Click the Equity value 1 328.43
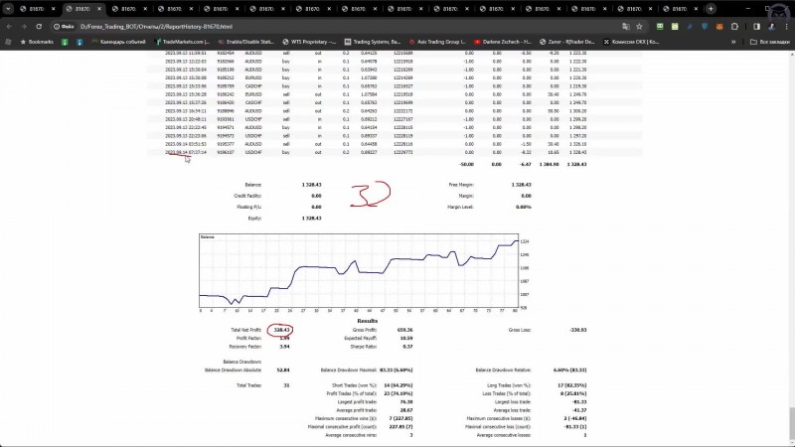Image resolution: width=795 pixels, height=447 pixels. (311, 218)
